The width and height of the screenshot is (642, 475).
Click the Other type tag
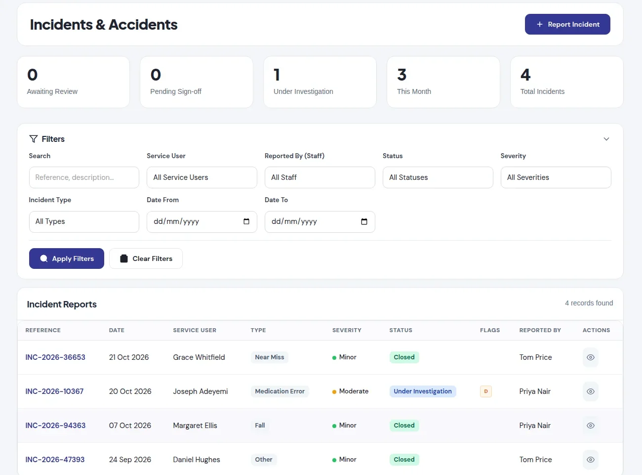click(264, 460)
